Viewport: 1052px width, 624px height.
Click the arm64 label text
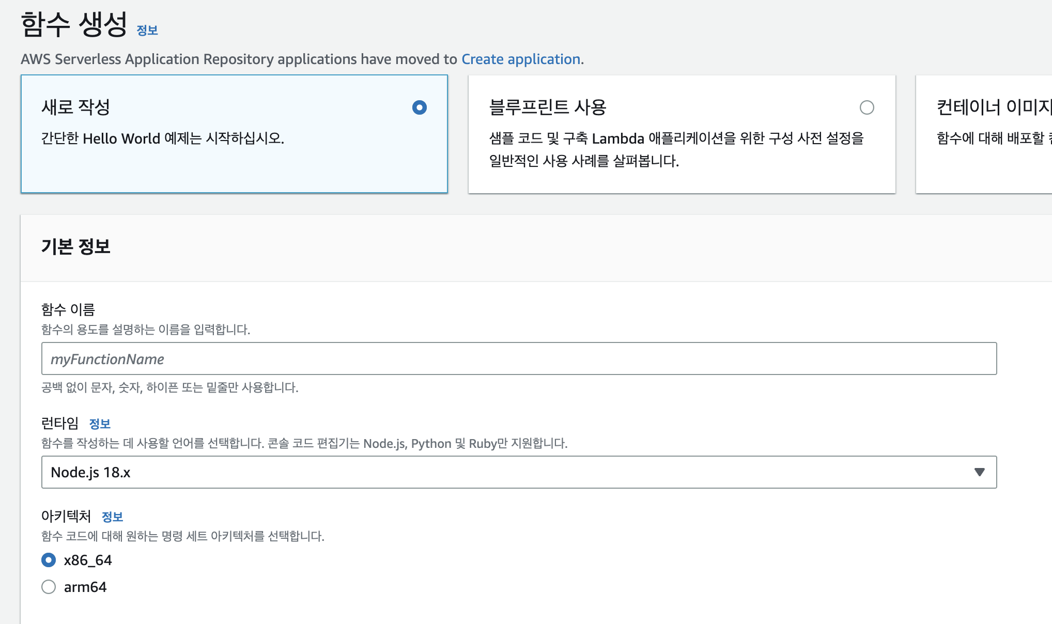click(x=85, y=587)
